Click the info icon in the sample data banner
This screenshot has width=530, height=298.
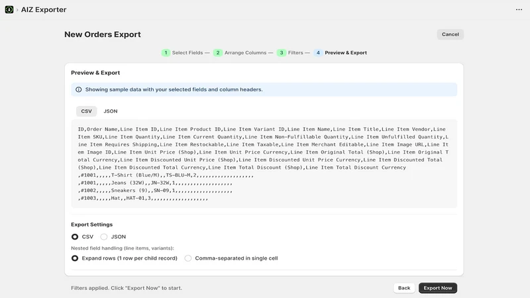coord(78,89)
